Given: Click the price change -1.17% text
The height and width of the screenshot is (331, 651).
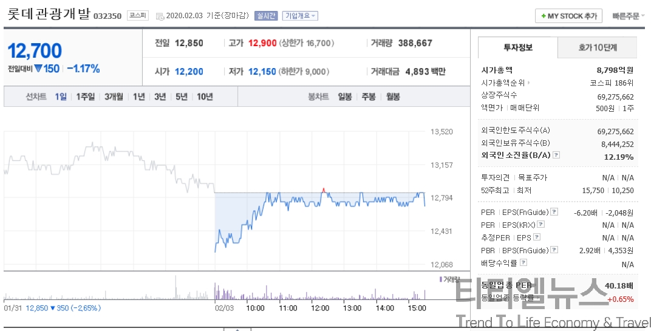Looking at the screenshot, I should [83, 69].
